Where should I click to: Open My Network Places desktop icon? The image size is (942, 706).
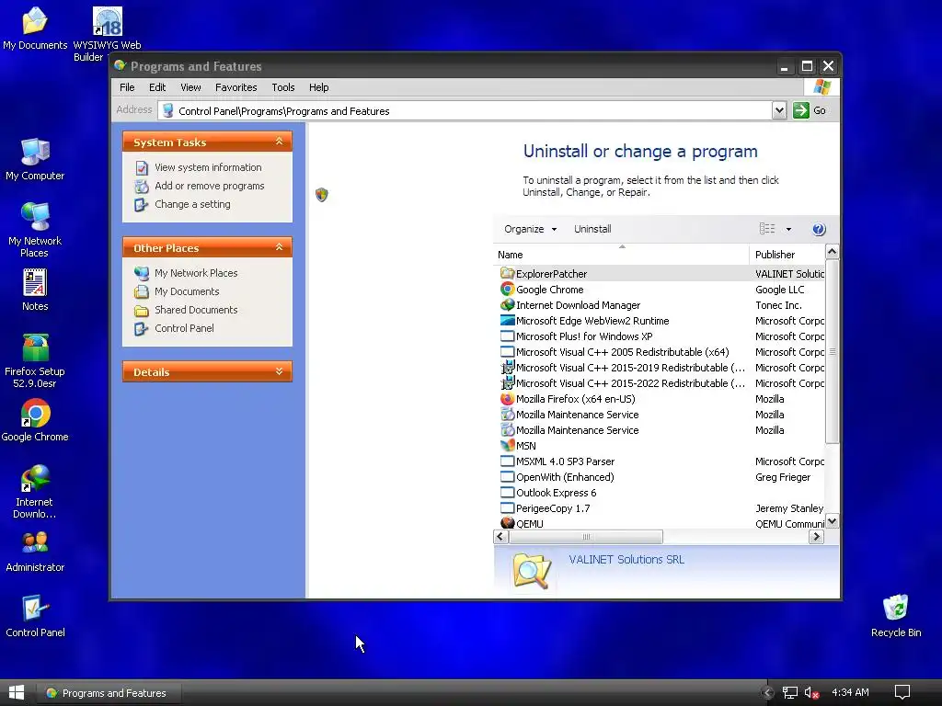(x=35, y=231)
